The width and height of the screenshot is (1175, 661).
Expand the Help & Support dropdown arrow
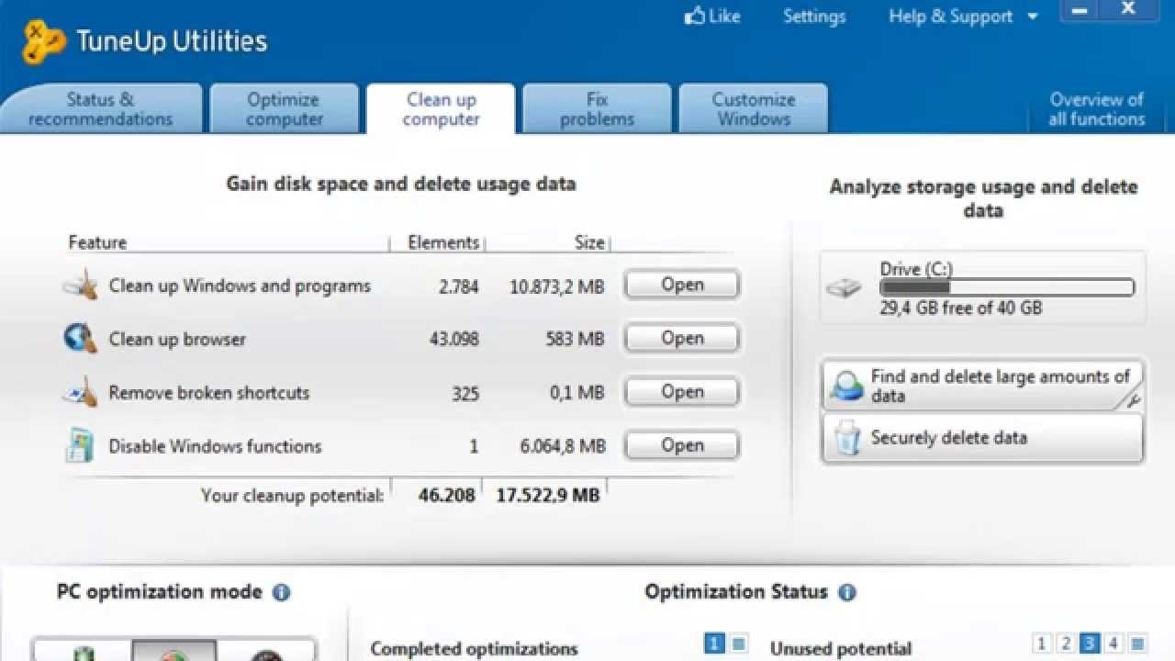pos(1033,17)
